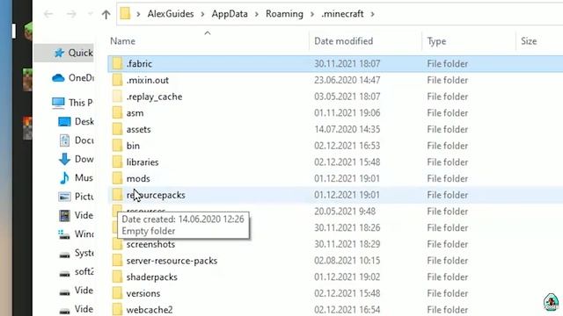Select the resourcepacks folder name

156,195
